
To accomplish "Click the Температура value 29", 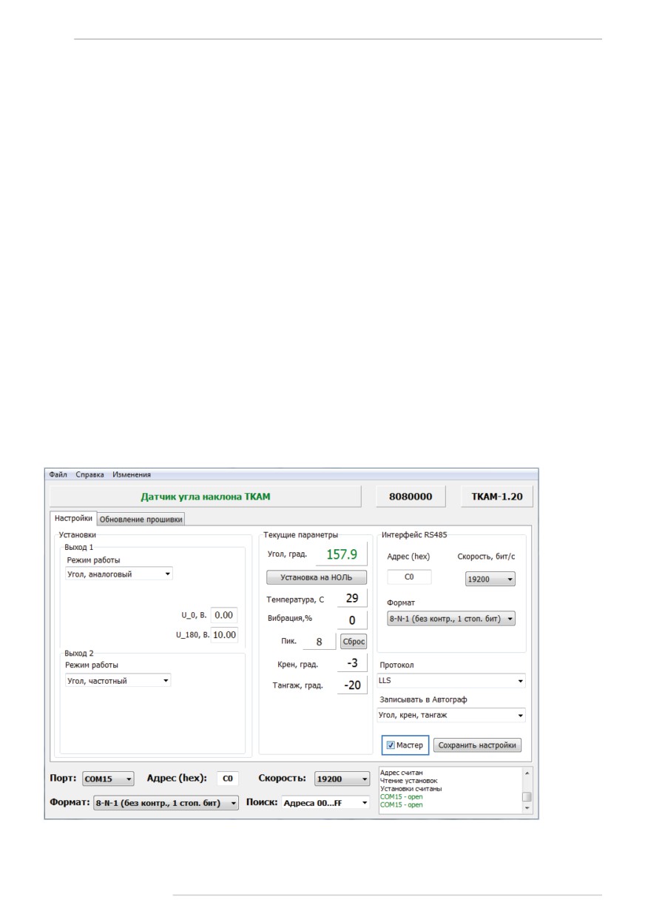I will [352, 599].
